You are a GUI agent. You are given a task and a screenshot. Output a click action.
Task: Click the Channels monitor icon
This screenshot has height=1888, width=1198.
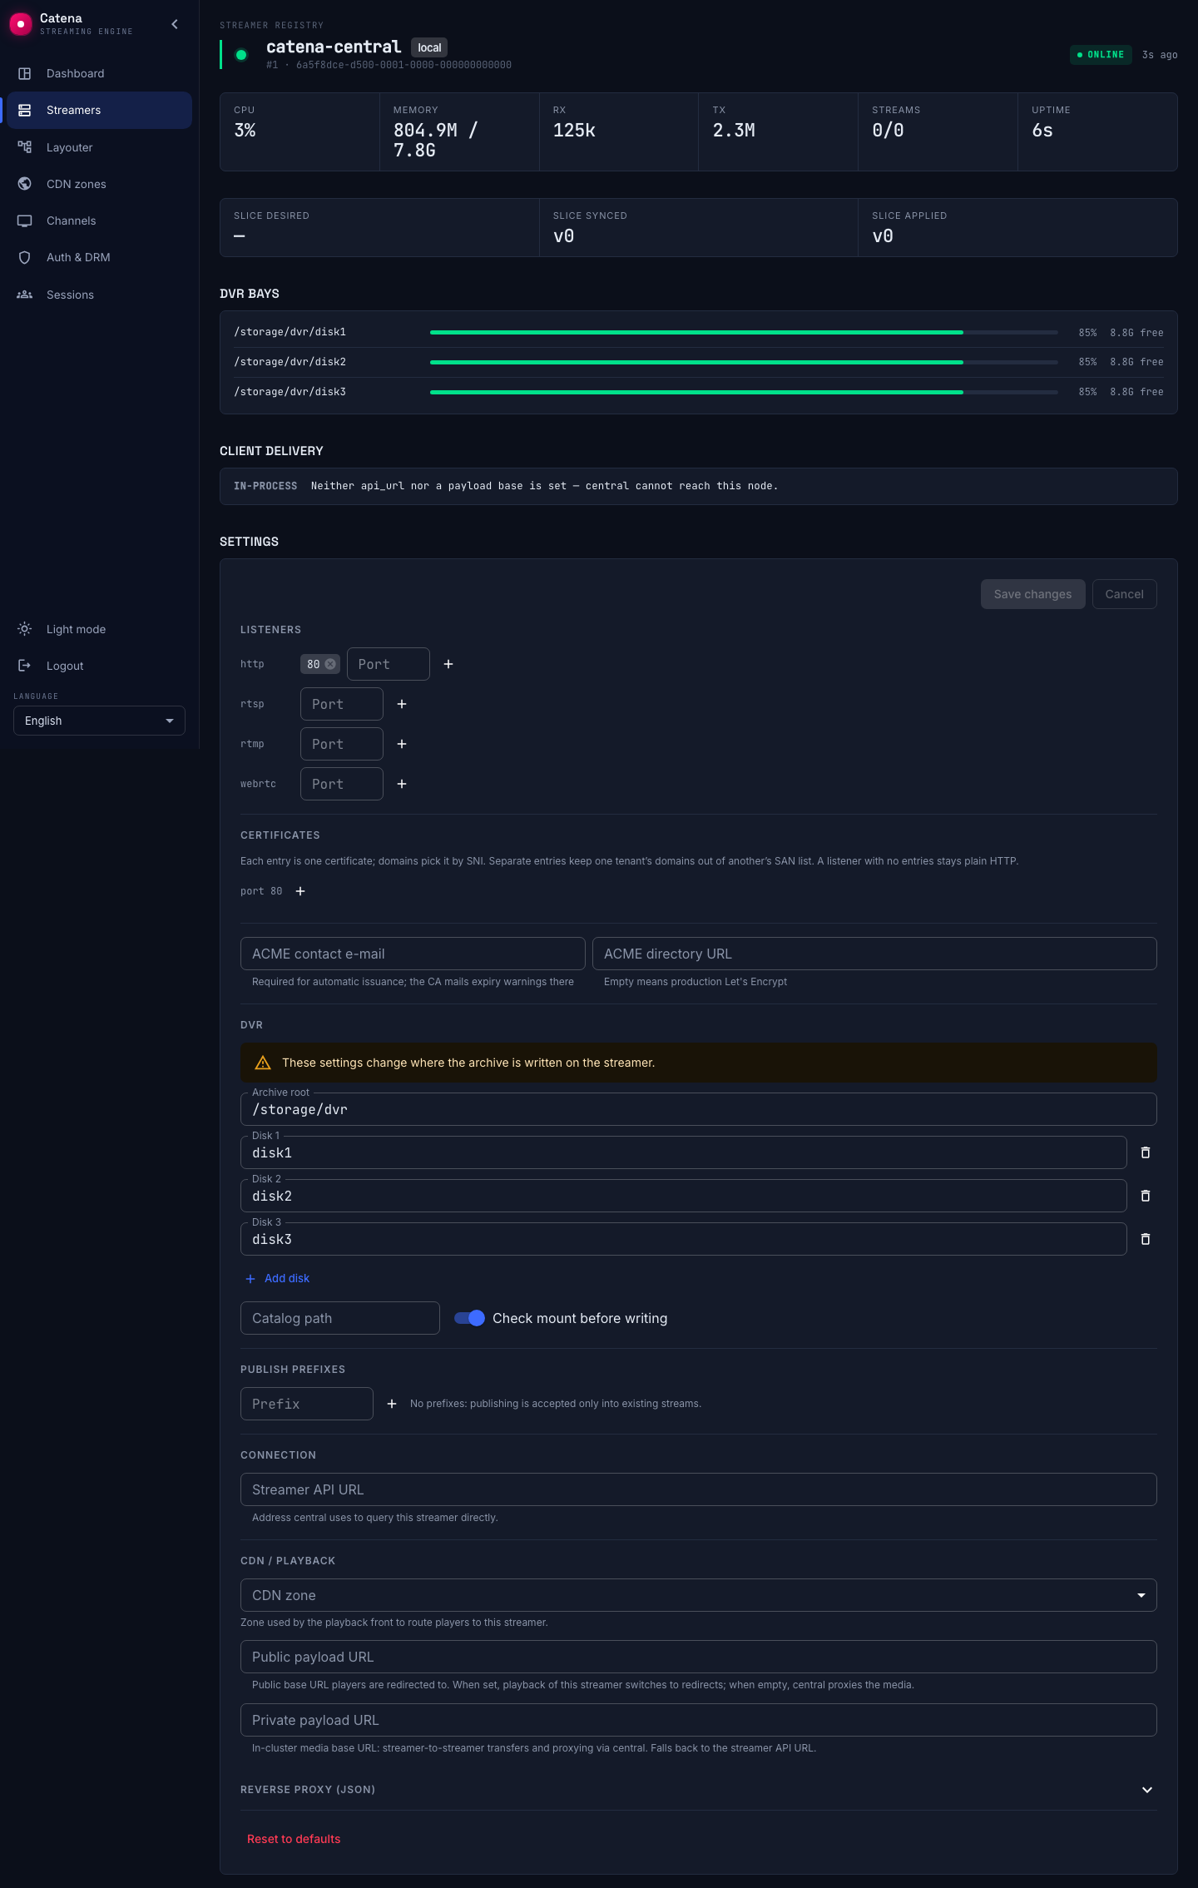(25, 221)
